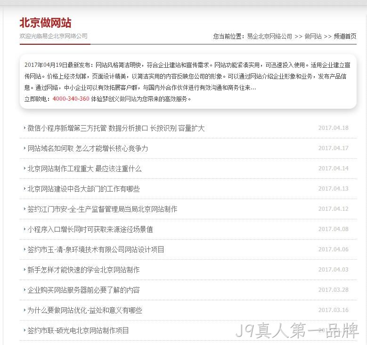Click the phone number 4000-340-360
Viewport: 367px width, 345px height.
(71, 99)
